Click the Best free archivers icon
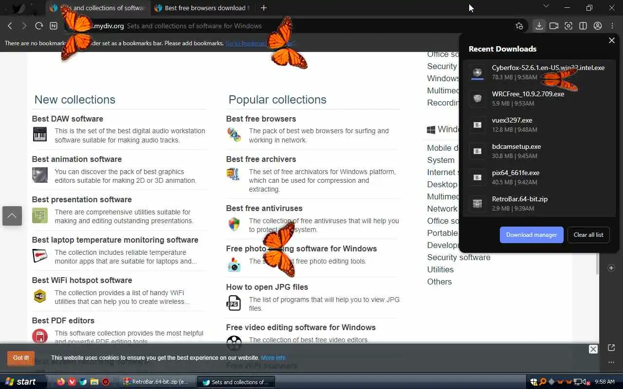This screenshot has height=389, width=623. [x=233, y=174]
